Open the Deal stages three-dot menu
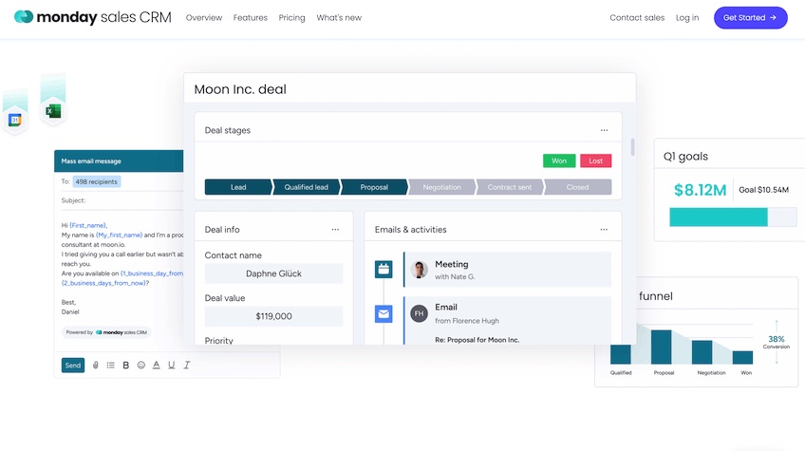The width and height of the screenshot is (805, 451). pos(604,130)
